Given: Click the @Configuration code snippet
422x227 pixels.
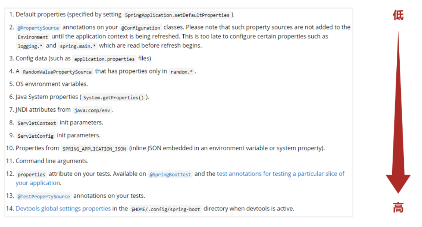Looking at the screenshot, I should 141,28.
